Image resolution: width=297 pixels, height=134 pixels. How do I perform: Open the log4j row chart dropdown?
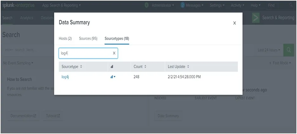113,77
